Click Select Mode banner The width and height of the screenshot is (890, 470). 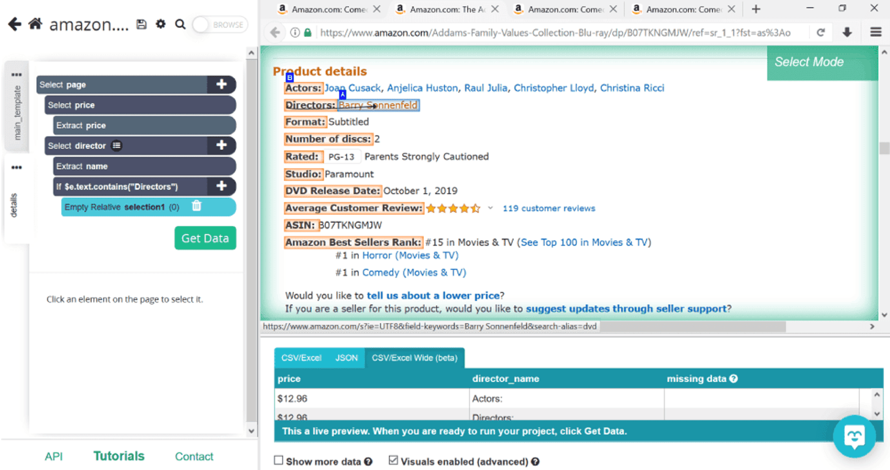[x=822, y=62]
